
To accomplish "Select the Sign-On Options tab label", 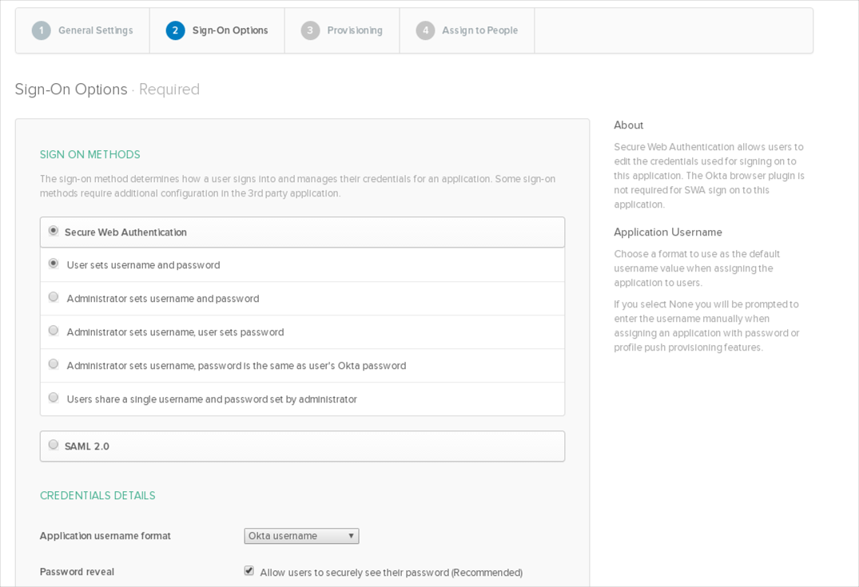I will point(230,30).
